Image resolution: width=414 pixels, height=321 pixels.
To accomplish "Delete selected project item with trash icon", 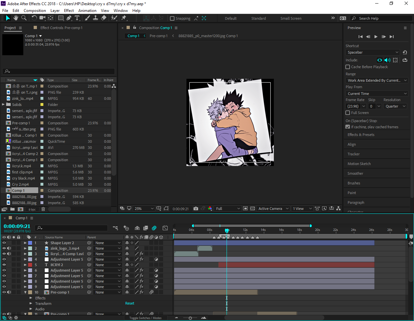I will (43, 209).
